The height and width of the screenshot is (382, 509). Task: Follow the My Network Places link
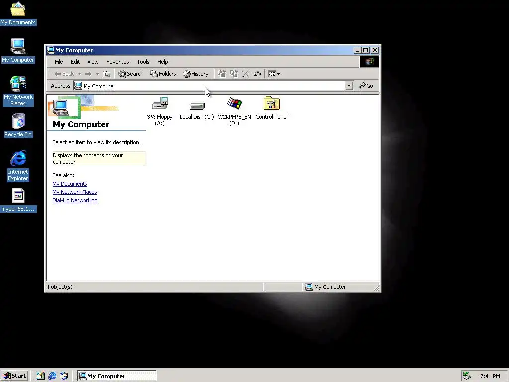[75, 192]
